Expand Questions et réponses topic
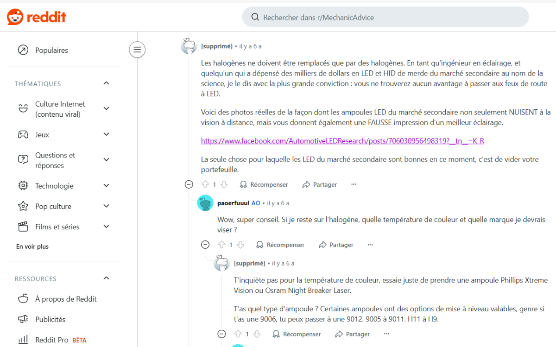 point(106,160)
